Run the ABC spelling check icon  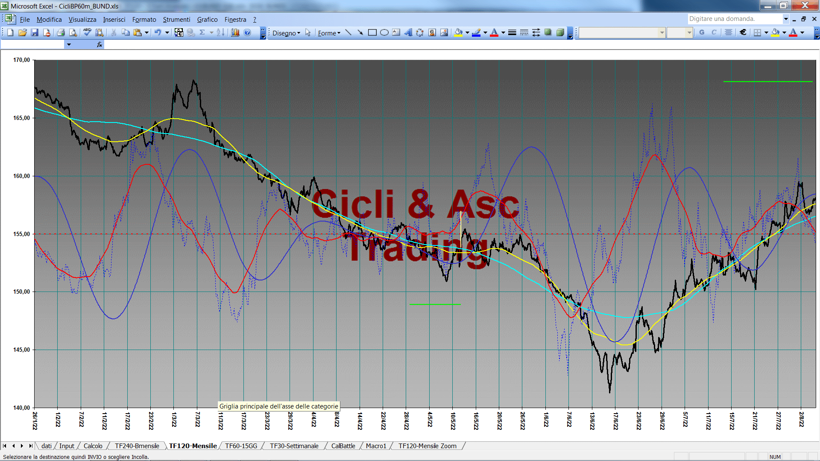tap(87, 32)
